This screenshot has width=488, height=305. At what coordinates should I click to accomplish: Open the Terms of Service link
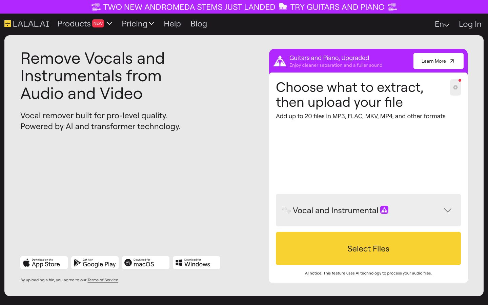(x=103, y=280)
